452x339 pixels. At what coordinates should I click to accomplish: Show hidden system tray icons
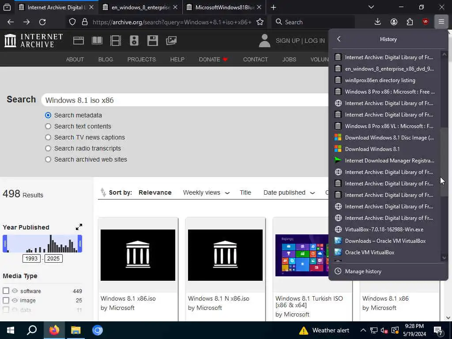[x=363, y=330]
